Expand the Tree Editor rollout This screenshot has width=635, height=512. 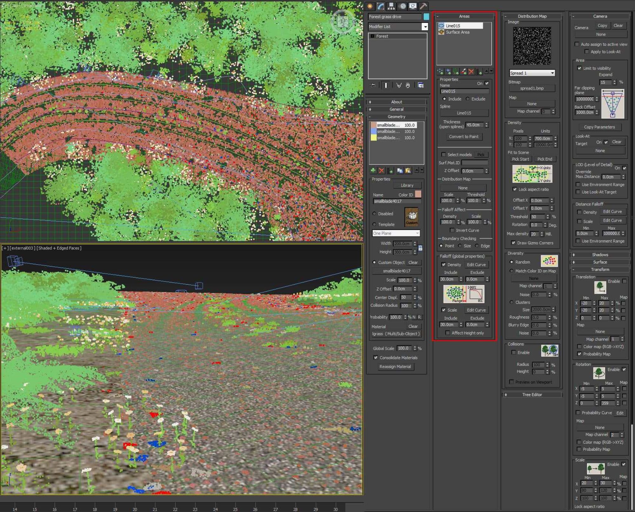click(532, 394)
